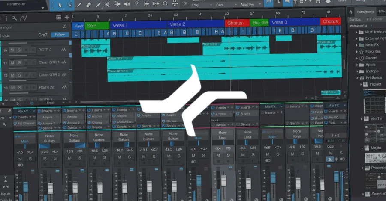The image size is (386, 201).
Task: Mute the mixer channel at -7.5
Action: [x=20, y=159]
